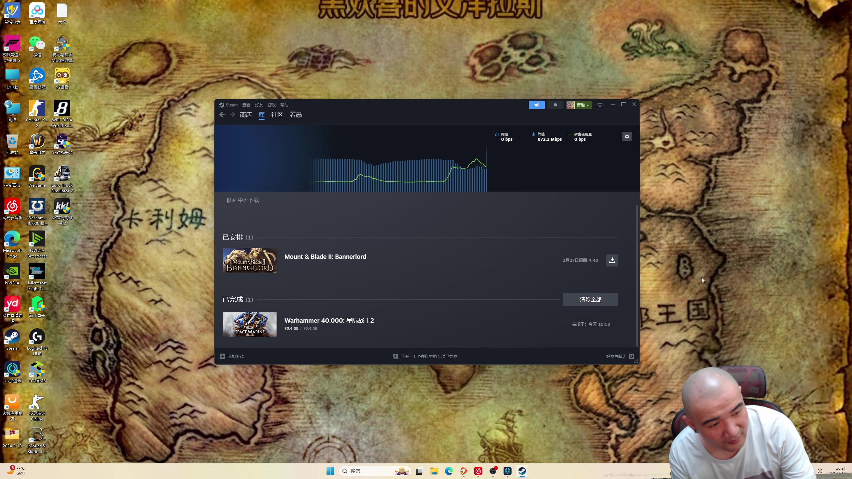
Task: Open the 回收站 recycle bin
Action: (12, 144)
